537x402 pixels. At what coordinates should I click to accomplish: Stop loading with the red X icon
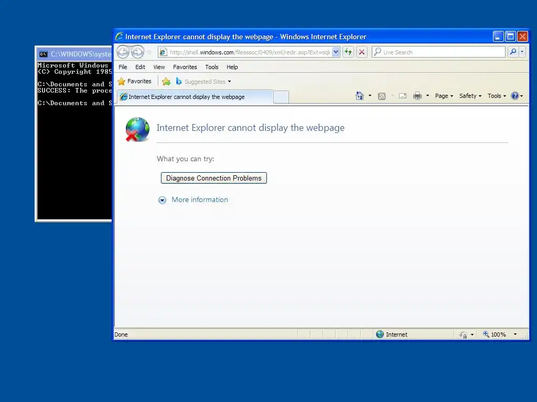362,52
